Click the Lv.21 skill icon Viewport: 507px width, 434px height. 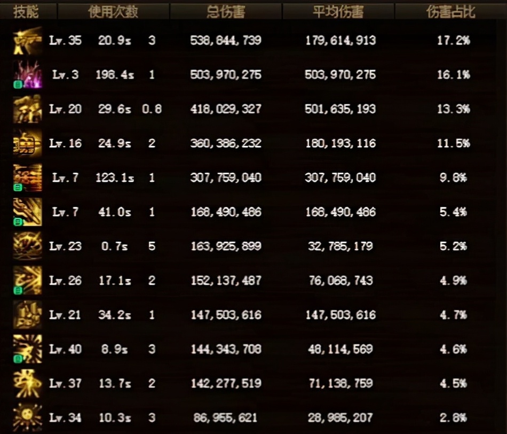click(x=27, y=315)
